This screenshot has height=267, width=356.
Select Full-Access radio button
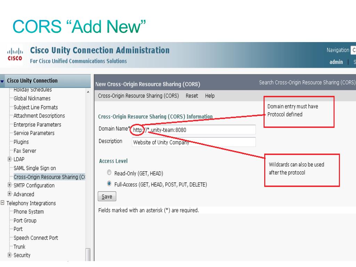pyautogui.click(x=109, y=184)
